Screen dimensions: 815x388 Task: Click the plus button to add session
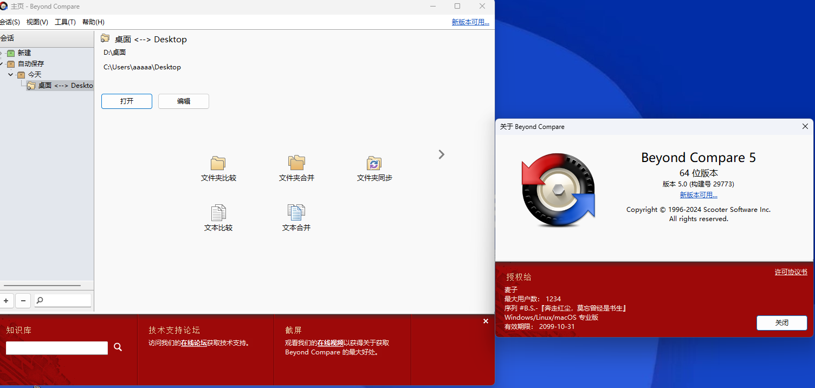click(6, 301)
